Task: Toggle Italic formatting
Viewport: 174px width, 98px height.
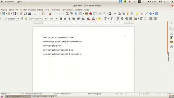Action: tap(65, 19)
